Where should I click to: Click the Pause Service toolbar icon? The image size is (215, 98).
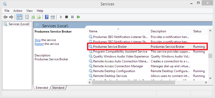pos(72,17)
